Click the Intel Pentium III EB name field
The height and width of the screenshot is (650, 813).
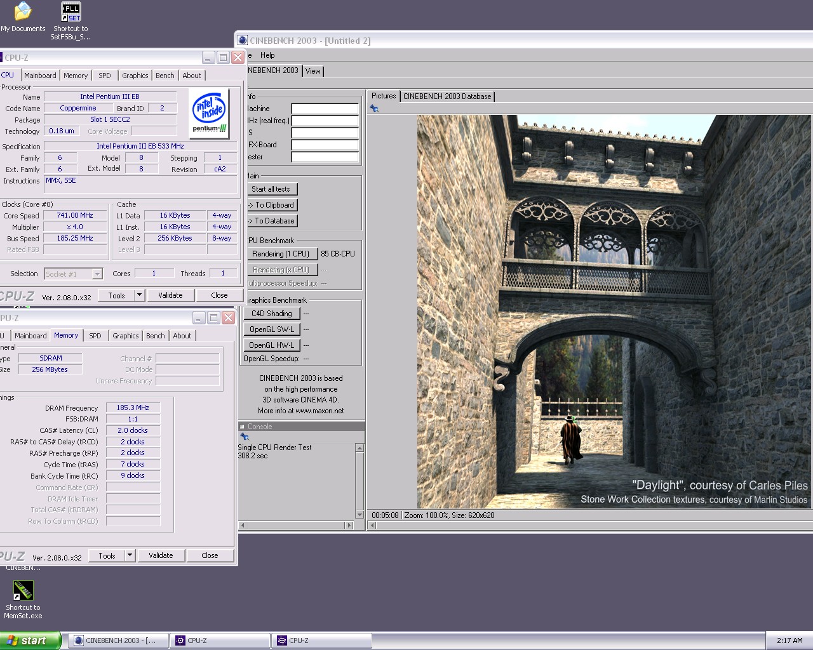click(110, 96)
